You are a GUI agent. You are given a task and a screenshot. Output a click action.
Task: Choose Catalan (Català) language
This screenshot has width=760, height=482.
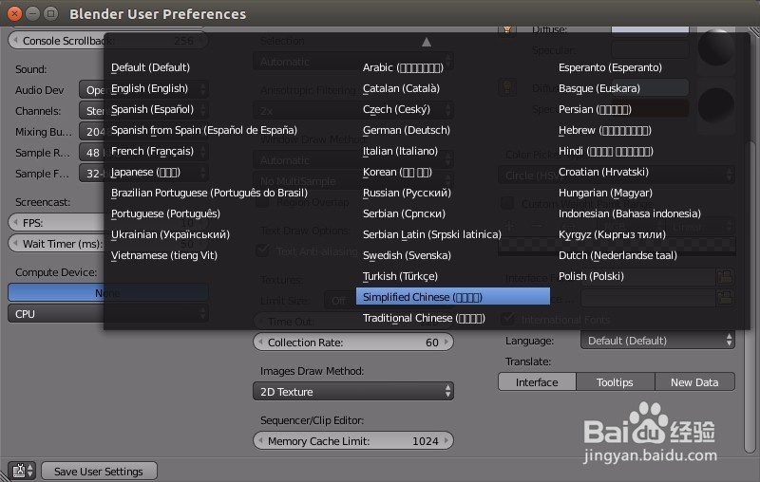[x=401, y=88]
